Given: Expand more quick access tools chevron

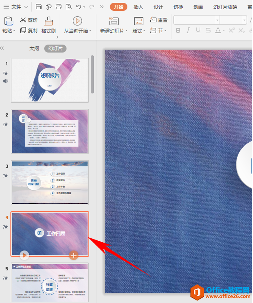Looking at the screenshot, I should click(x=102, y=7).
